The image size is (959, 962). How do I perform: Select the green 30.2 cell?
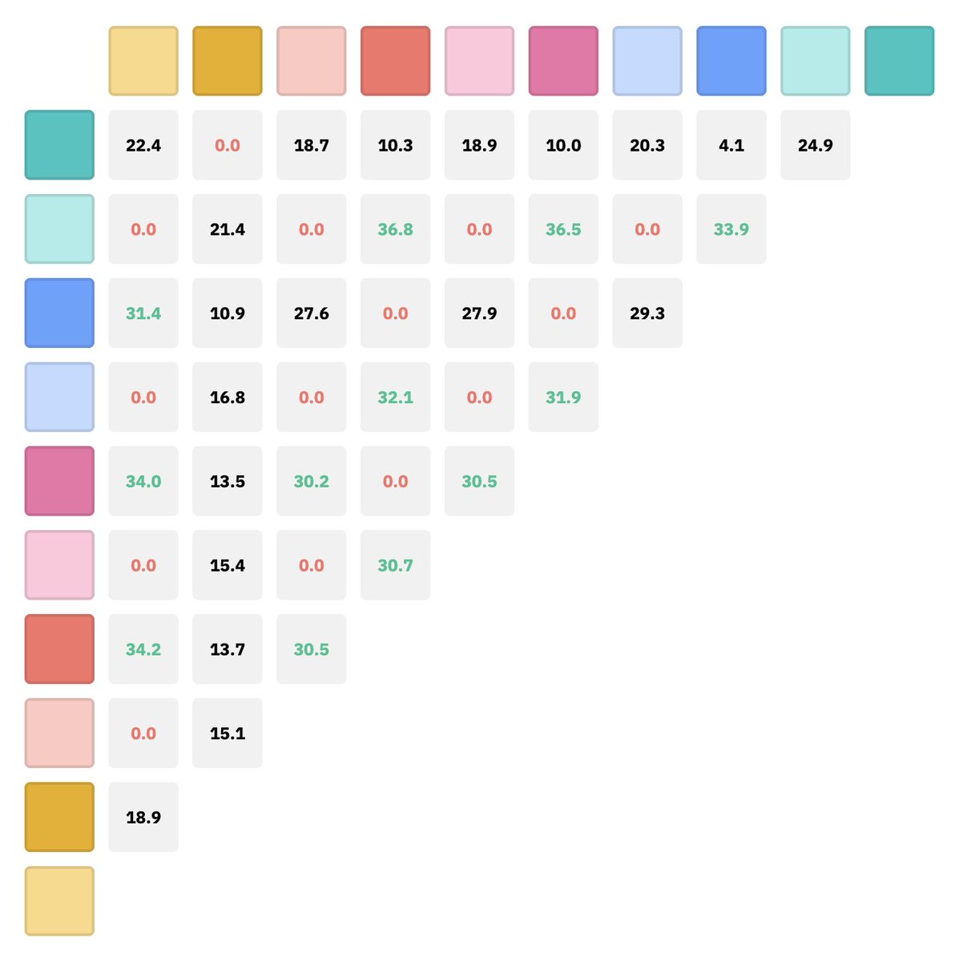(312, 481)
